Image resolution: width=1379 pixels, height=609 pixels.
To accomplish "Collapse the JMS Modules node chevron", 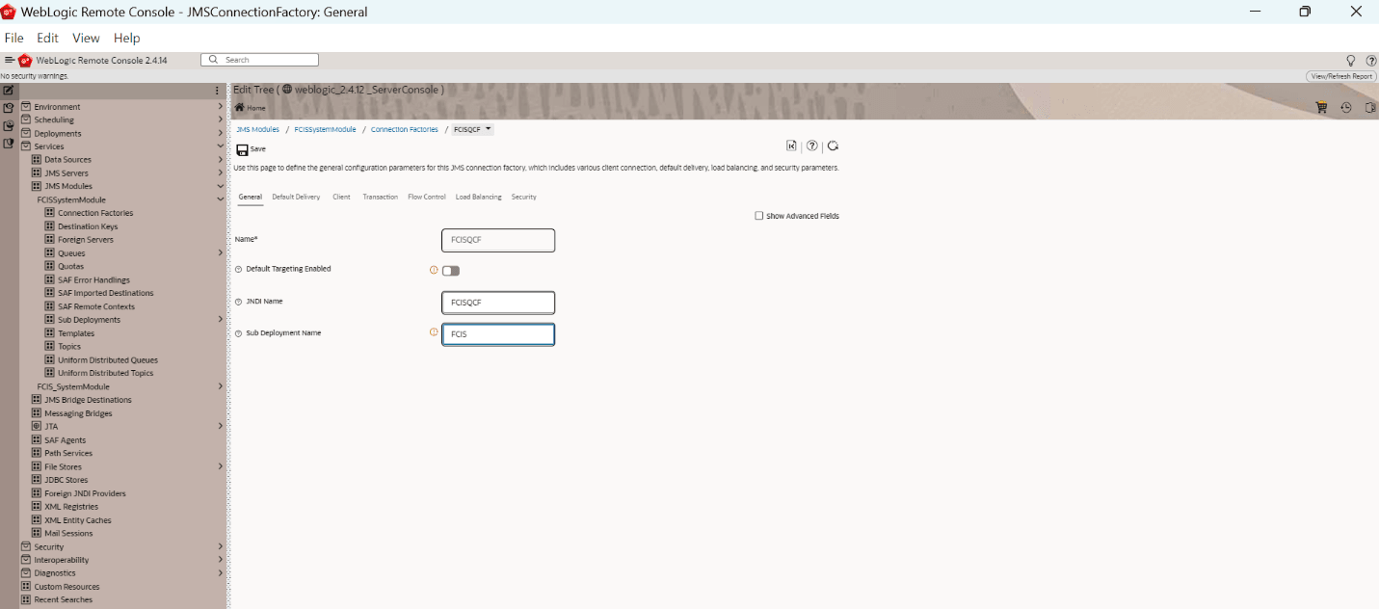I will tap(220, 186).
